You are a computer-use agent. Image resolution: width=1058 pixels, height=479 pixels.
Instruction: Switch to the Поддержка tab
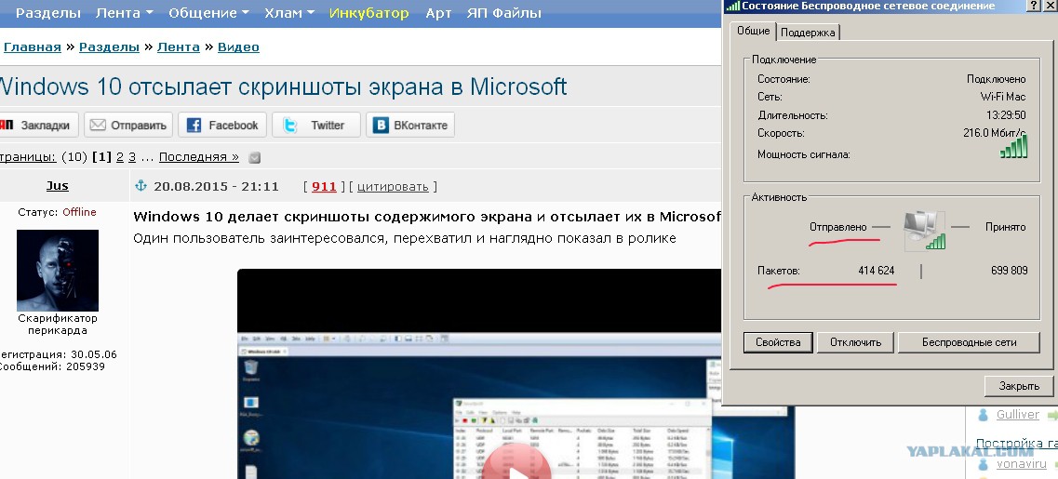coord(808,32)
